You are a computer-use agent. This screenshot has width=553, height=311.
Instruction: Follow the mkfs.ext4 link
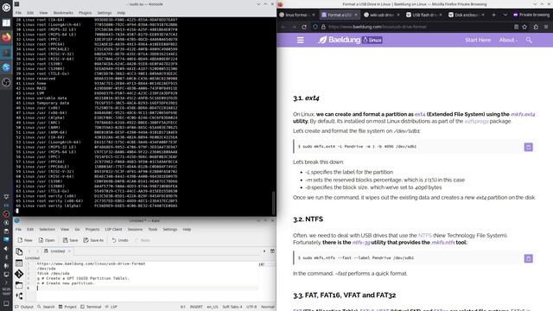(523, 114)
